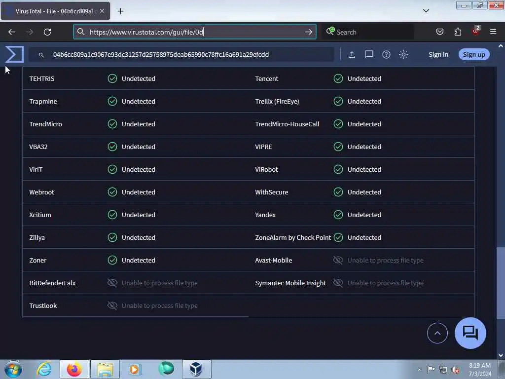
Task: Click the muted volume tray icon
Action: 455,370
